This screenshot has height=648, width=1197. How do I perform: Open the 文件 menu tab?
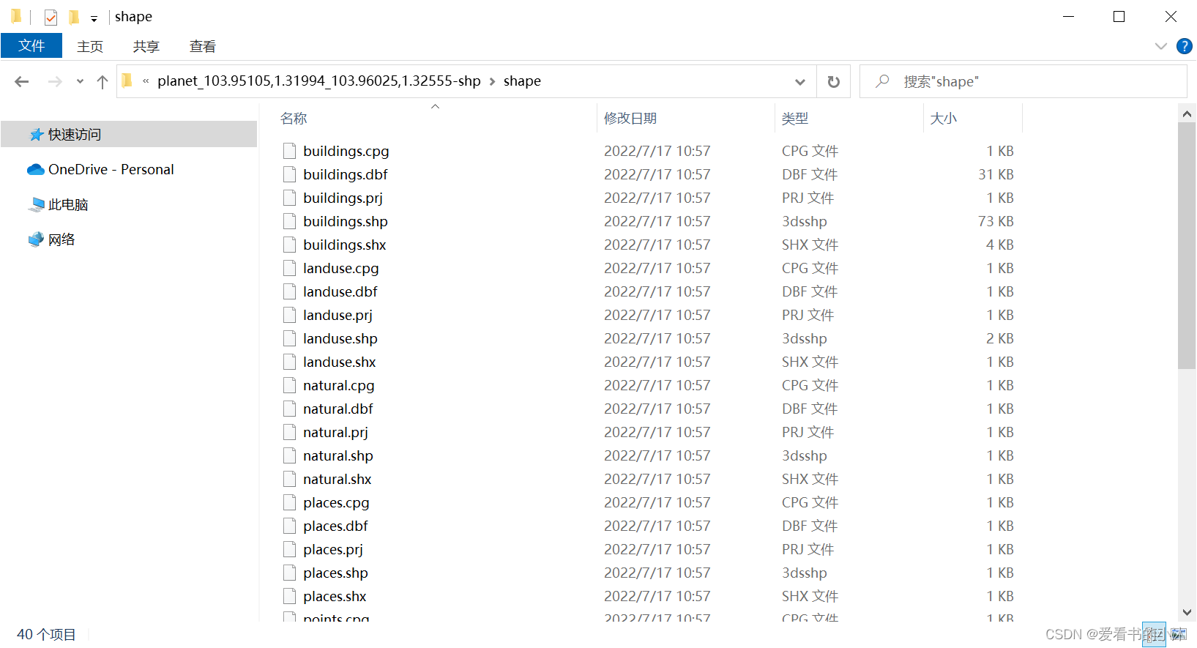click(x=31, y=45)
